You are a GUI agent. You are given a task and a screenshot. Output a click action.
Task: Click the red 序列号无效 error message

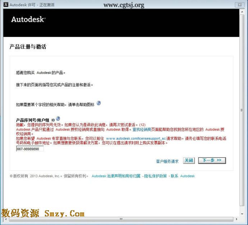coord(81,125)
